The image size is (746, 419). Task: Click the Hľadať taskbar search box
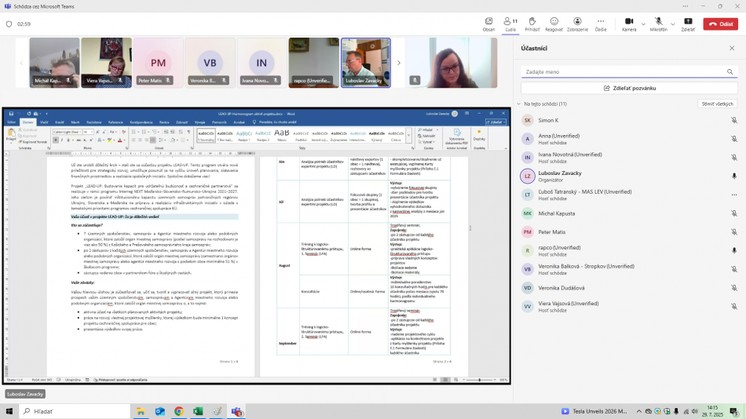tap(75, 411)
